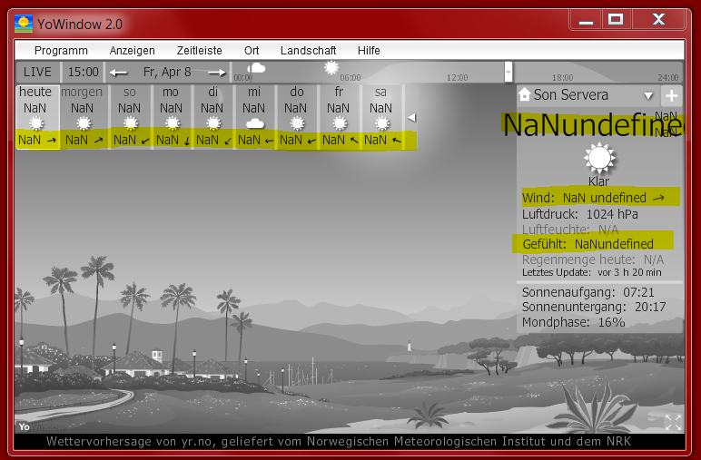Open the Programm menu
The image size is (701, 460).
pyautogui.click(x=61, y=51)
